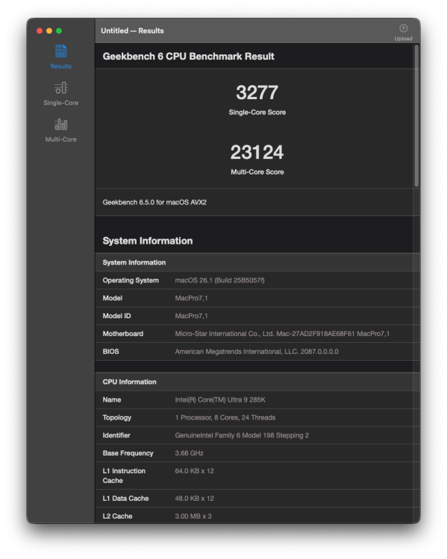Click the Model value 'MacPro7,1'
Image resolution: width=447 pixels, height=559 pixels.
tap(191, 298)
